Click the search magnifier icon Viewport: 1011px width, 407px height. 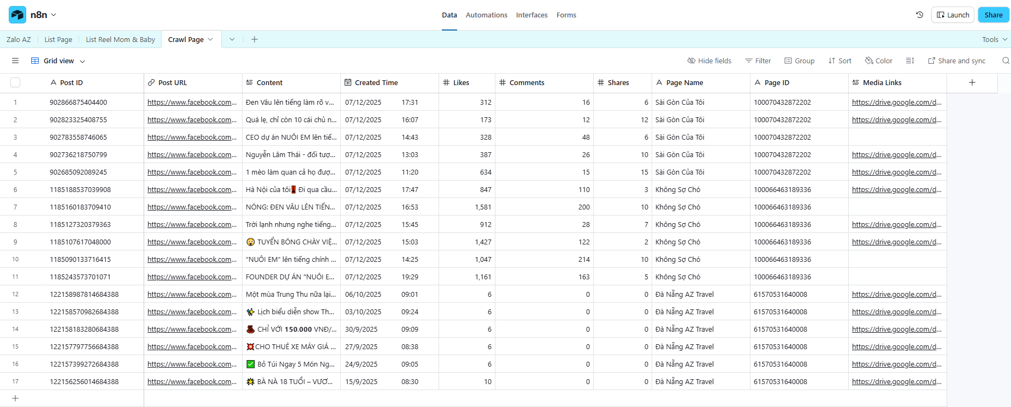coord(1006,61)
